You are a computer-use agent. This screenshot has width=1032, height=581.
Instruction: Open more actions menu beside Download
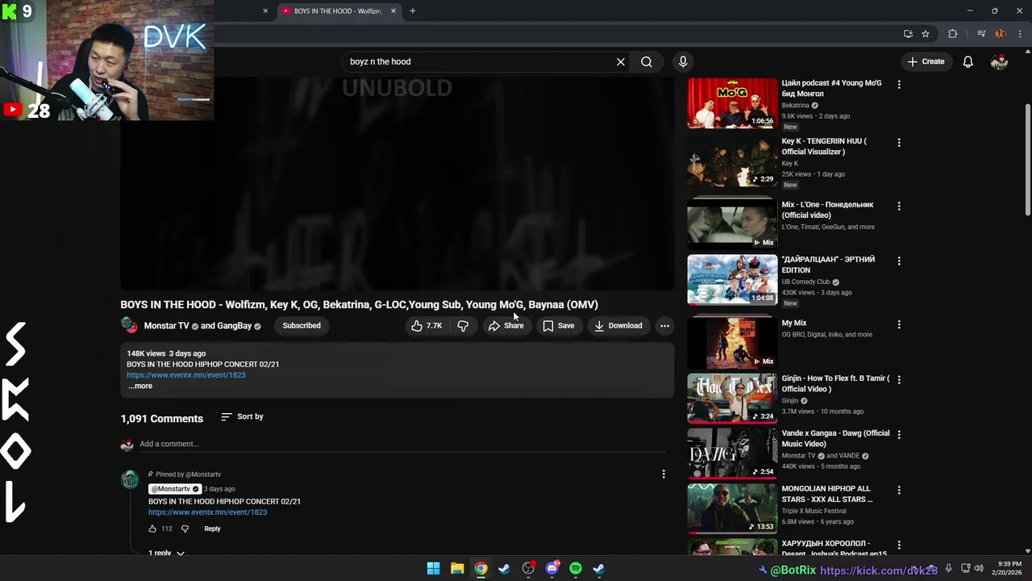664,326
